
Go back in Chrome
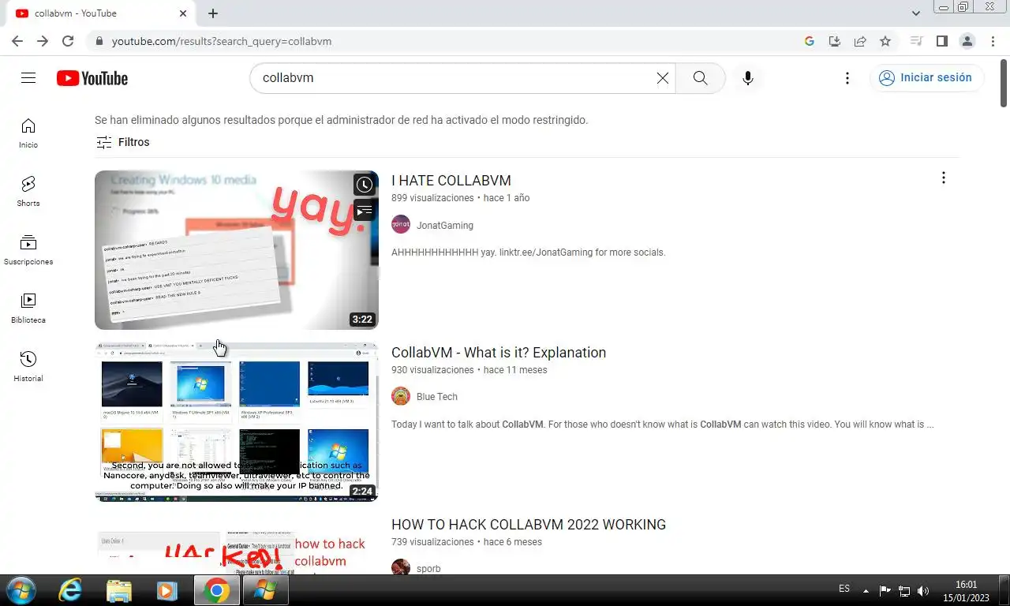click(x=17, y=41)
